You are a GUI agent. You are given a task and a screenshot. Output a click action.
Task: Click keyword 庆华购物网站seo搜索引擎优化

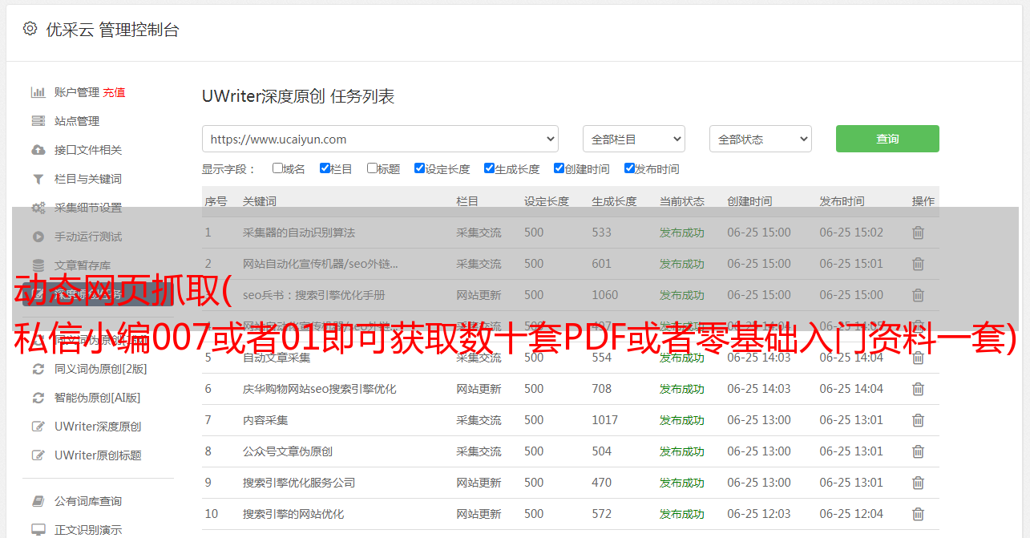pos(320,389)
